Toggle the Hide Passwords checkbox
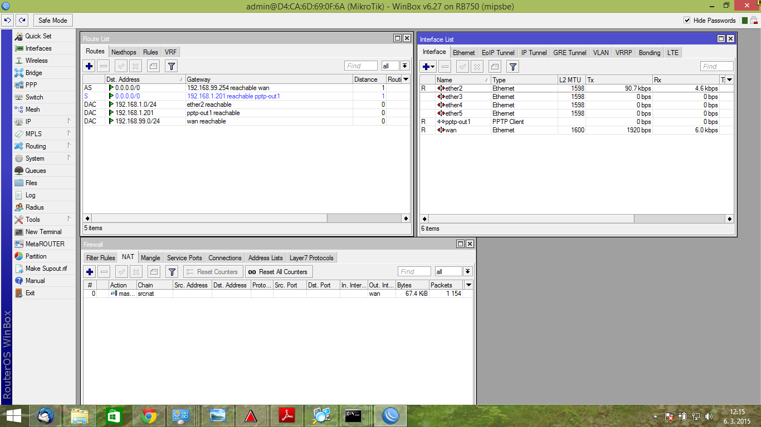 pyautogui.click(x=687, y=21)
